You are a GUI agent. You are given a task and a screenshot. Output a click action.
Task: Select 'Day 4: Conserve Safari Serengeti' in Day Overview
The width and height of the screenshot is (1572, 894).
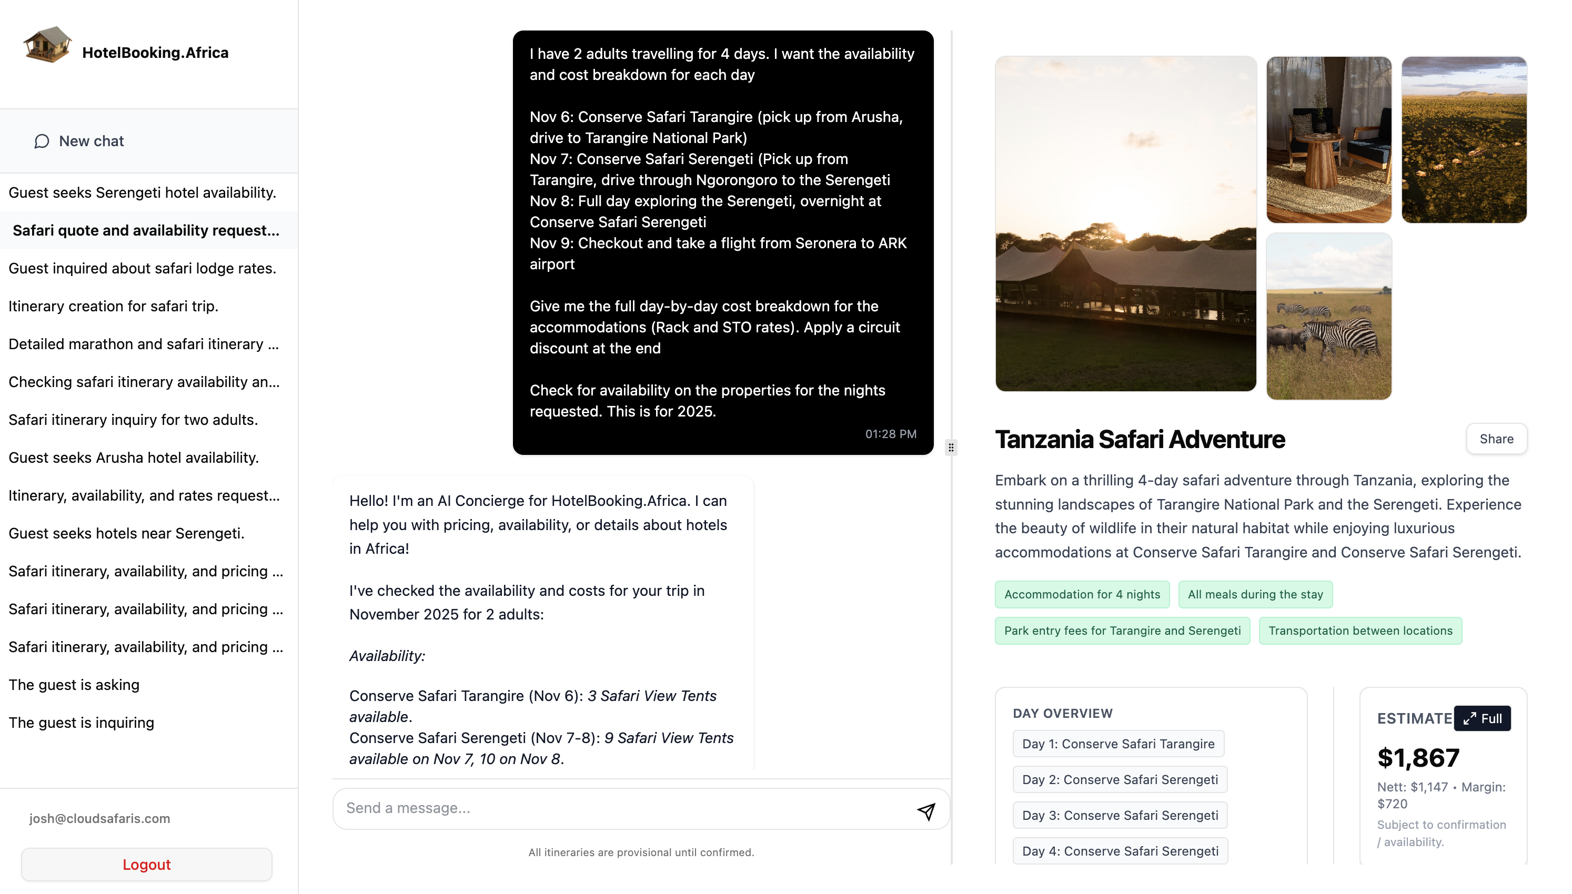coord(1120,850)
